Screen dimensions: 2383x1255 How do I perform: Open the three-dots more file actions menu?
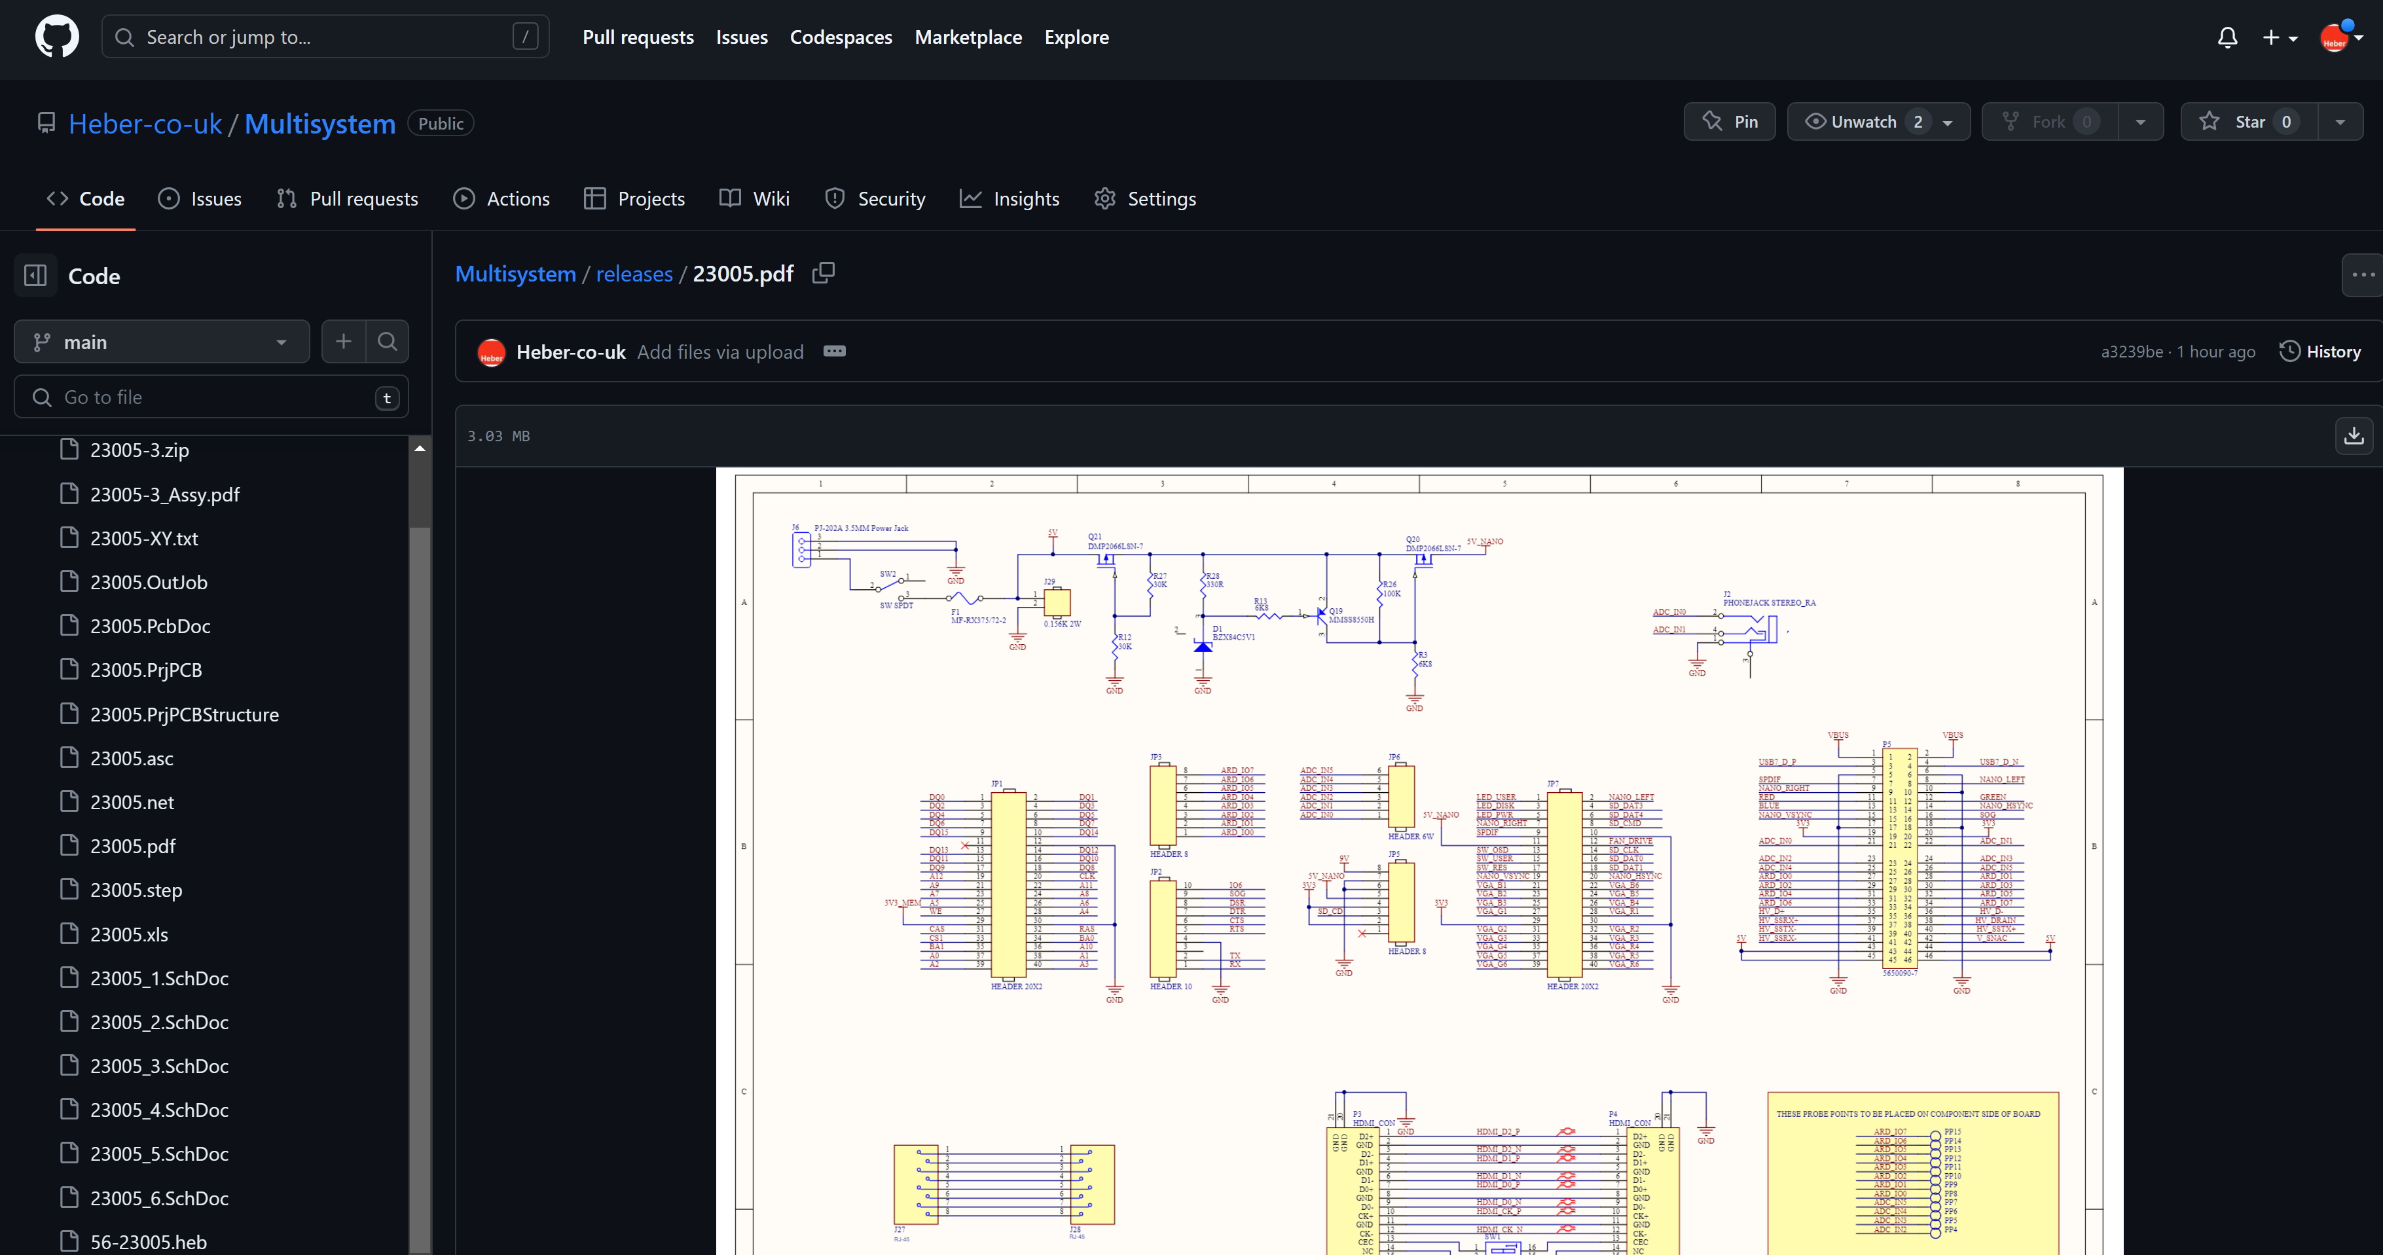tap(2363, 275)
